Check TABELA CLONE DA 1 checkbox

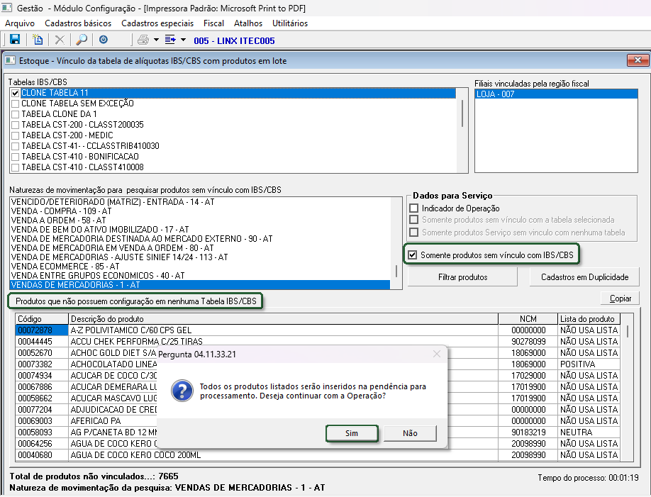[x=16, y=114]
